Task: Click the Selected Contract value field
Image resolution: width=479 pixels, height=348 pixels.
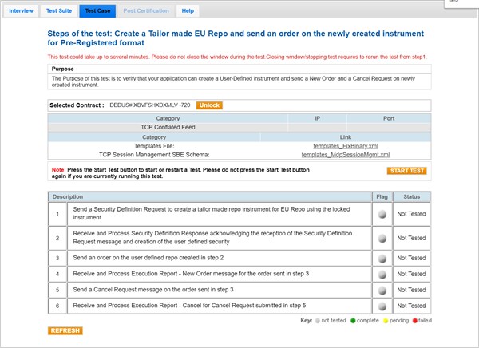Action: tap(150, 105)
